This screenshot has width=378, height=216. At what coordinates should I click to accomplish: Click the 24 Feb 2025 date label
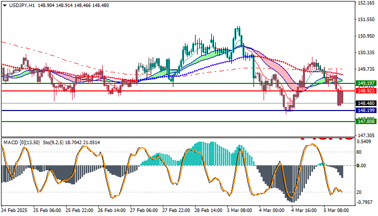15,210
